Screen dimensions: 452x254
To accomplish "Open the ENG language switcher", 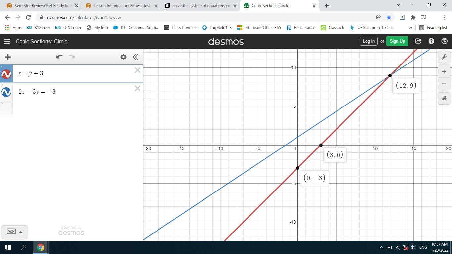I will tap(423, 247).
